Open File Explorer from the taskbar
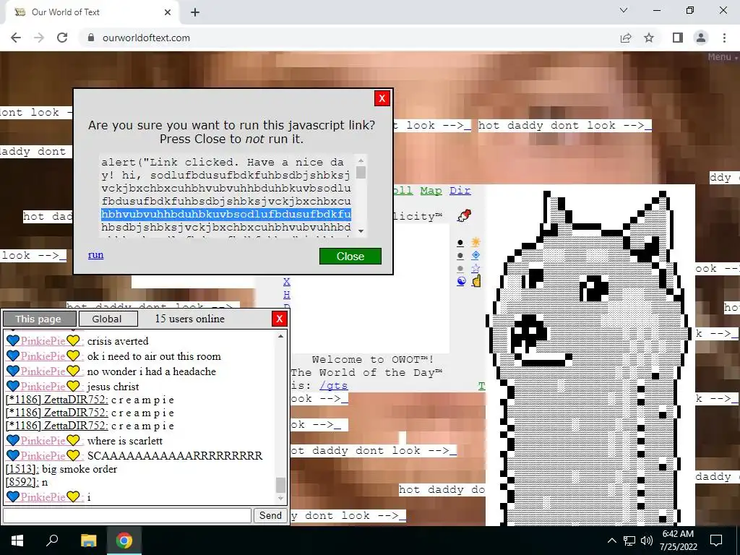Screen dimensions: 740x555 (88, 541)
